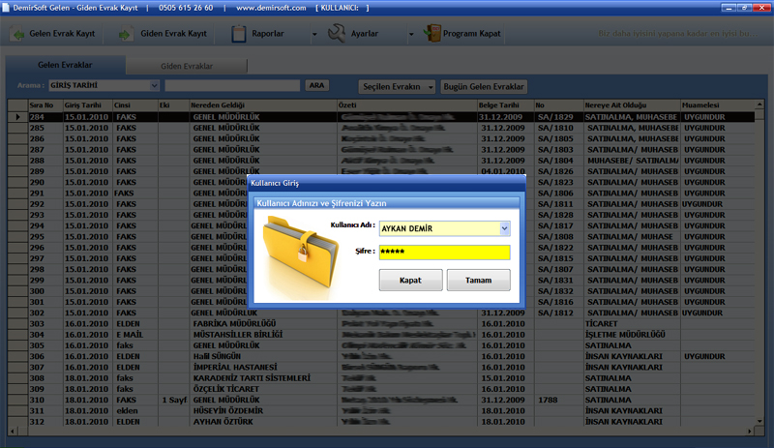
Task: Click the search text input next to Arama
Action: tap(232, 85)
